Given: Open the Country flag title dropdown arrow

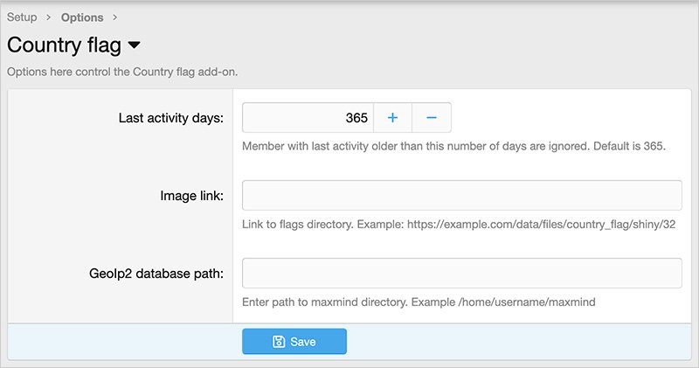Looking at the screenshot, I should pos(134,45).
